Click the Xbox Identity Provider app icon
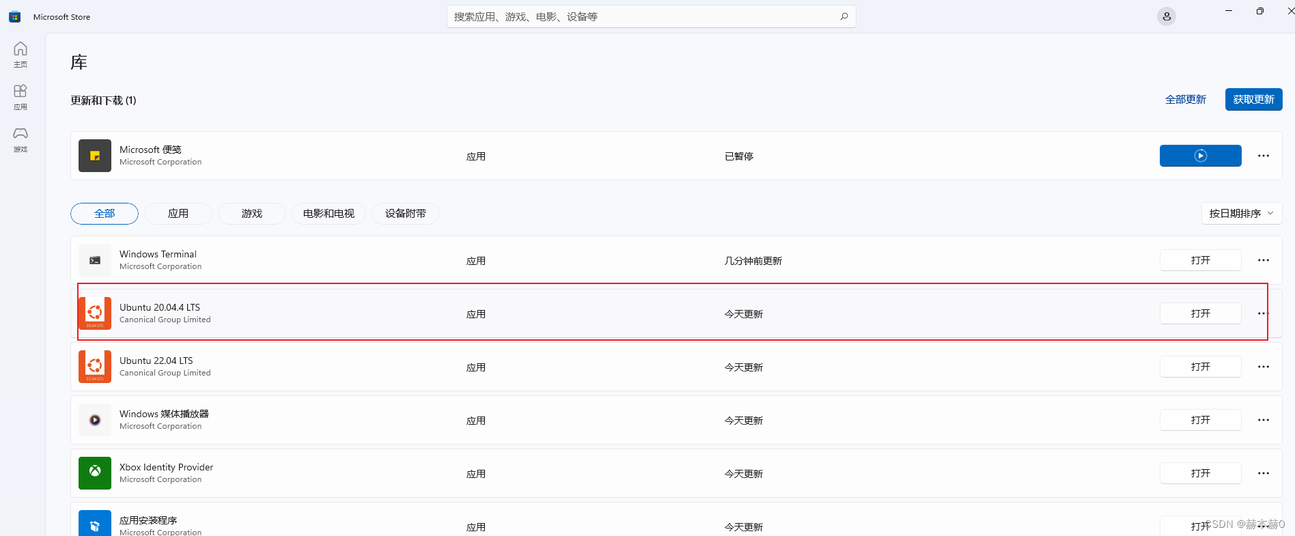This screenshot has width=1295, height=536. [95, 473]
